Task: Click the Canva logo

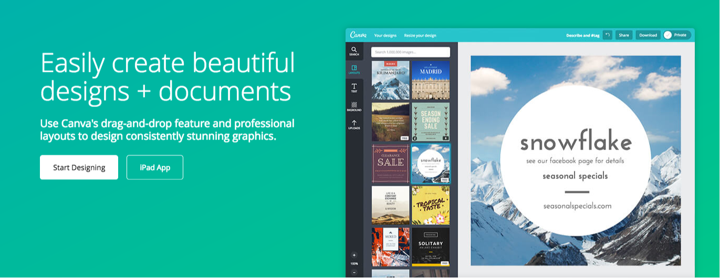Action: point(358,35)
